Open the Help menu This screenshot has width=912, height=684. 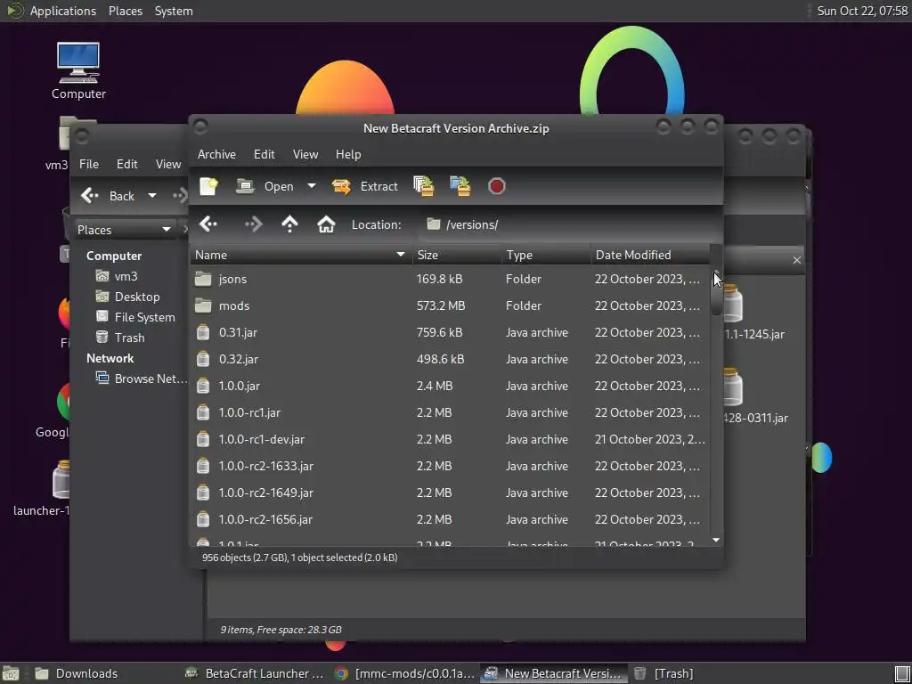point(348,154)
